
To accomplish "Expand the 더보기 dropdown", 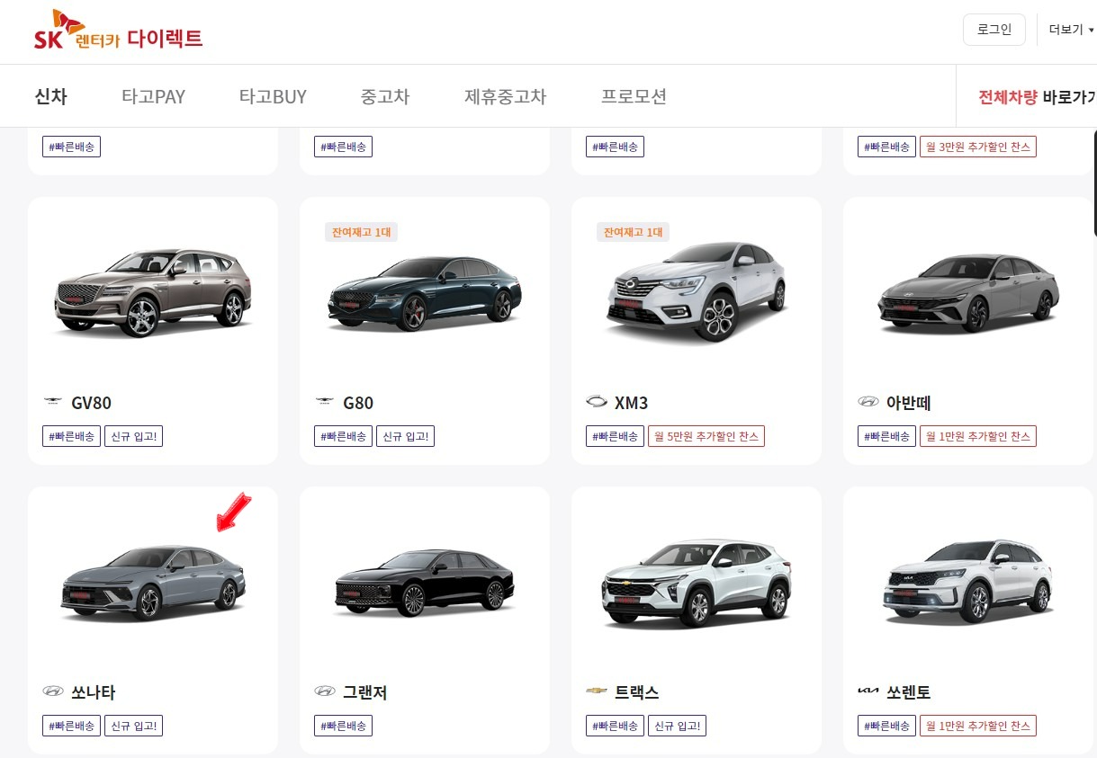I will [1071, 30].
